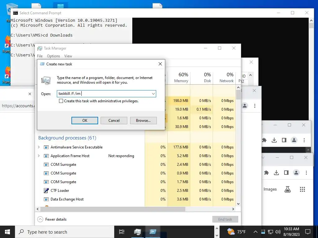Open the notification center icon
This screenshot has width=318, height=238.
(308, 232)
